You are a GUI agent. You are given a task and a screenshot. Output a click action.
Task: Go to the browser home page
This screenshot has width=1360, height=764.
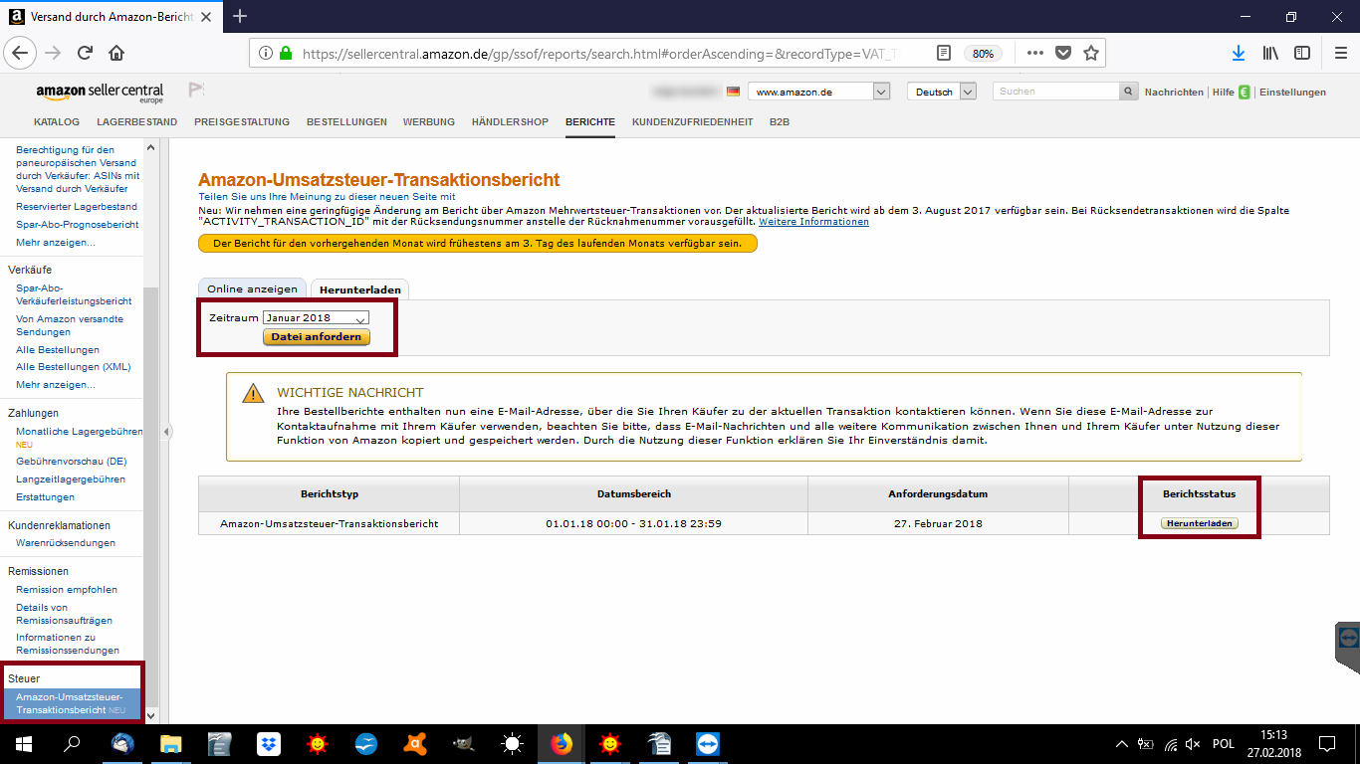116,53
